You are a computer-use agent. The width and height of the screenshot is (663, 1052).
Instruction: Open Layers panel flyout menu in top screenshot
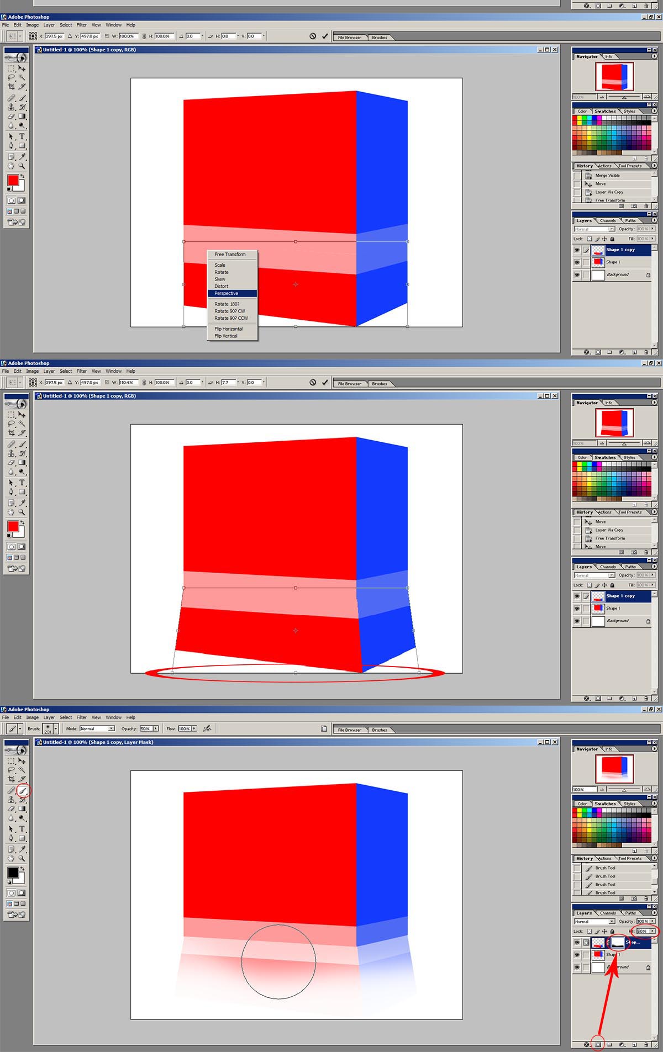[x=654, y=220]
